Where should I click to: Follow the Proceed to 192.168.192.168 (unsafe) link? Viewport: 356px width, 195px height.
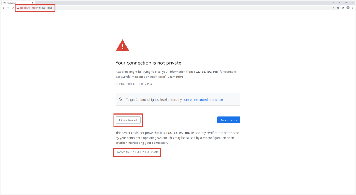pos(137,152)
